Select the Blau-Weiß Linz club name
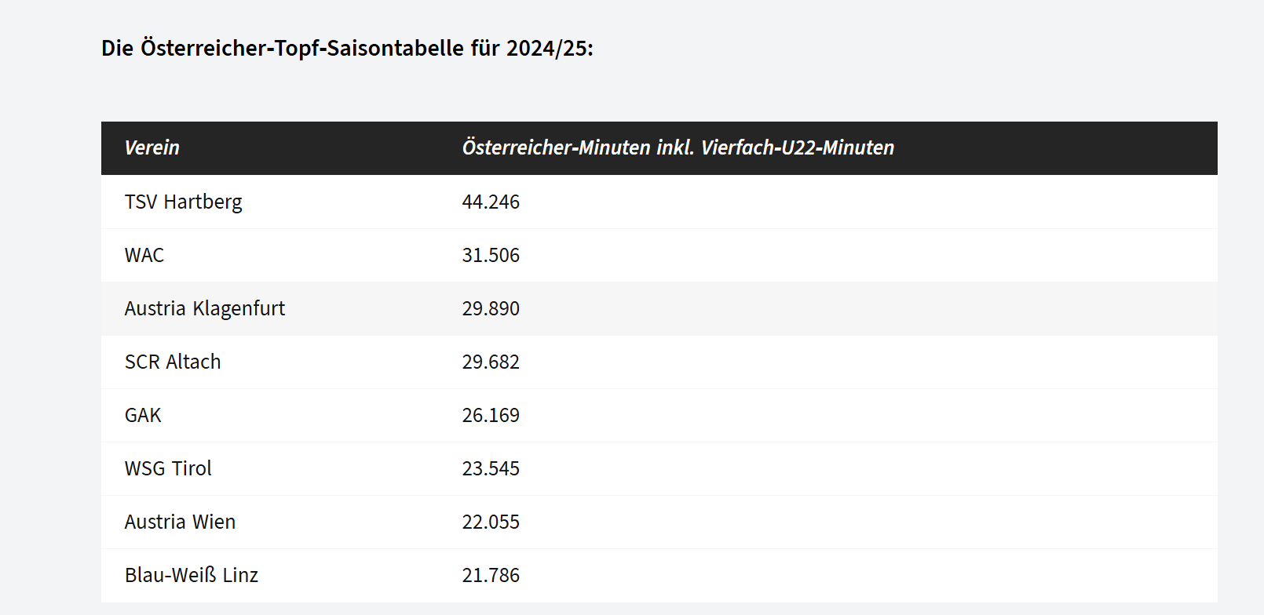This screenshot has height=615, width=1264. click(x=192, y=576)
